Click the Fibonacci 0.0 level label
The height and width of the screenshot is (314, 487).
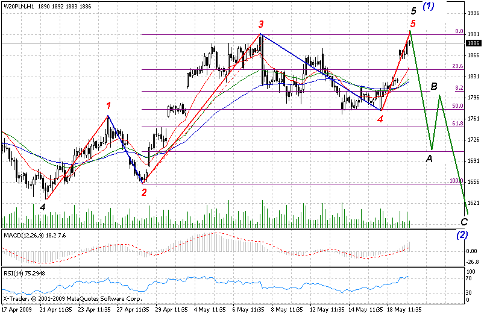coord(459,31)
